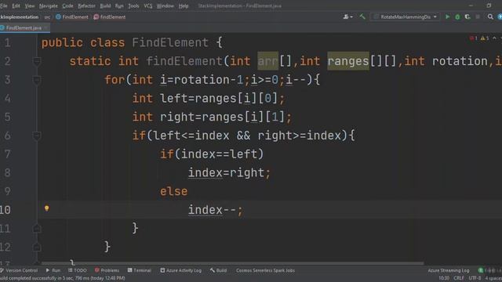Click the fold end marker on line 11
This screenshot has width=502, height=282.
tap(37, 228)
